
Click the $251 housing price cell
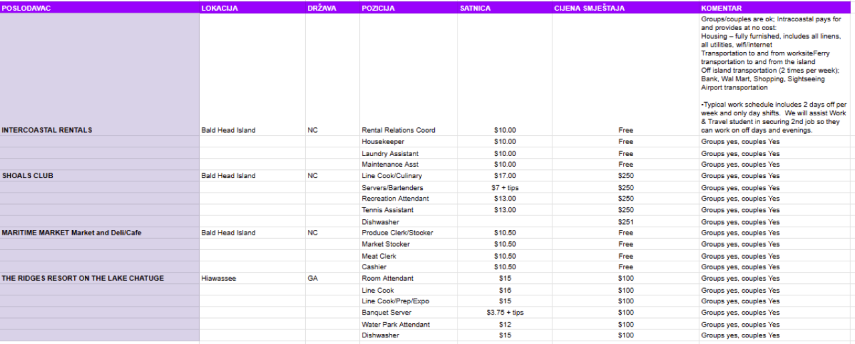pos(626,222)
